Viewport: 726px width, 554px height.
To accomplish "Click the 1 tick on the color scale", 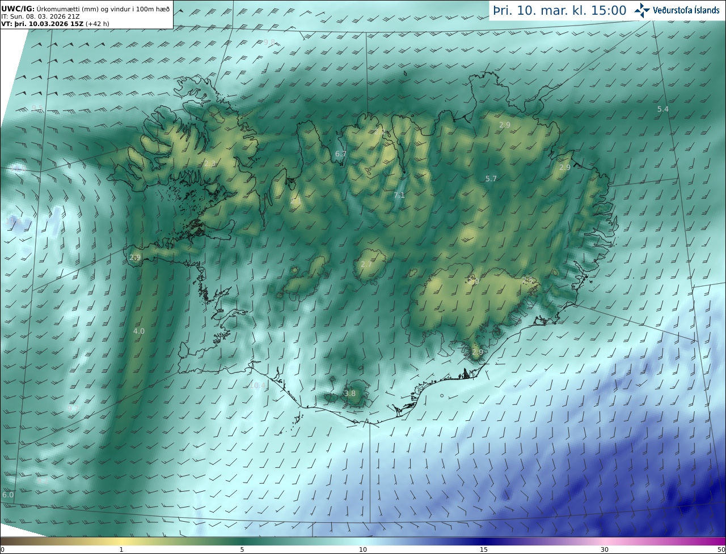I will [121, 549].
